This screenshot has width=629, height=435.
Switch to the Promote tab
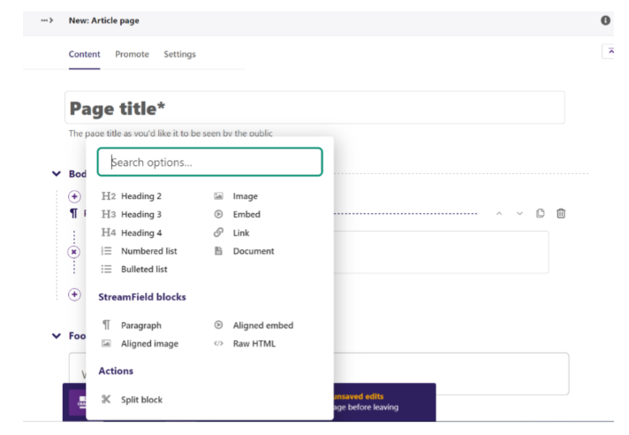tap(132, 54)
